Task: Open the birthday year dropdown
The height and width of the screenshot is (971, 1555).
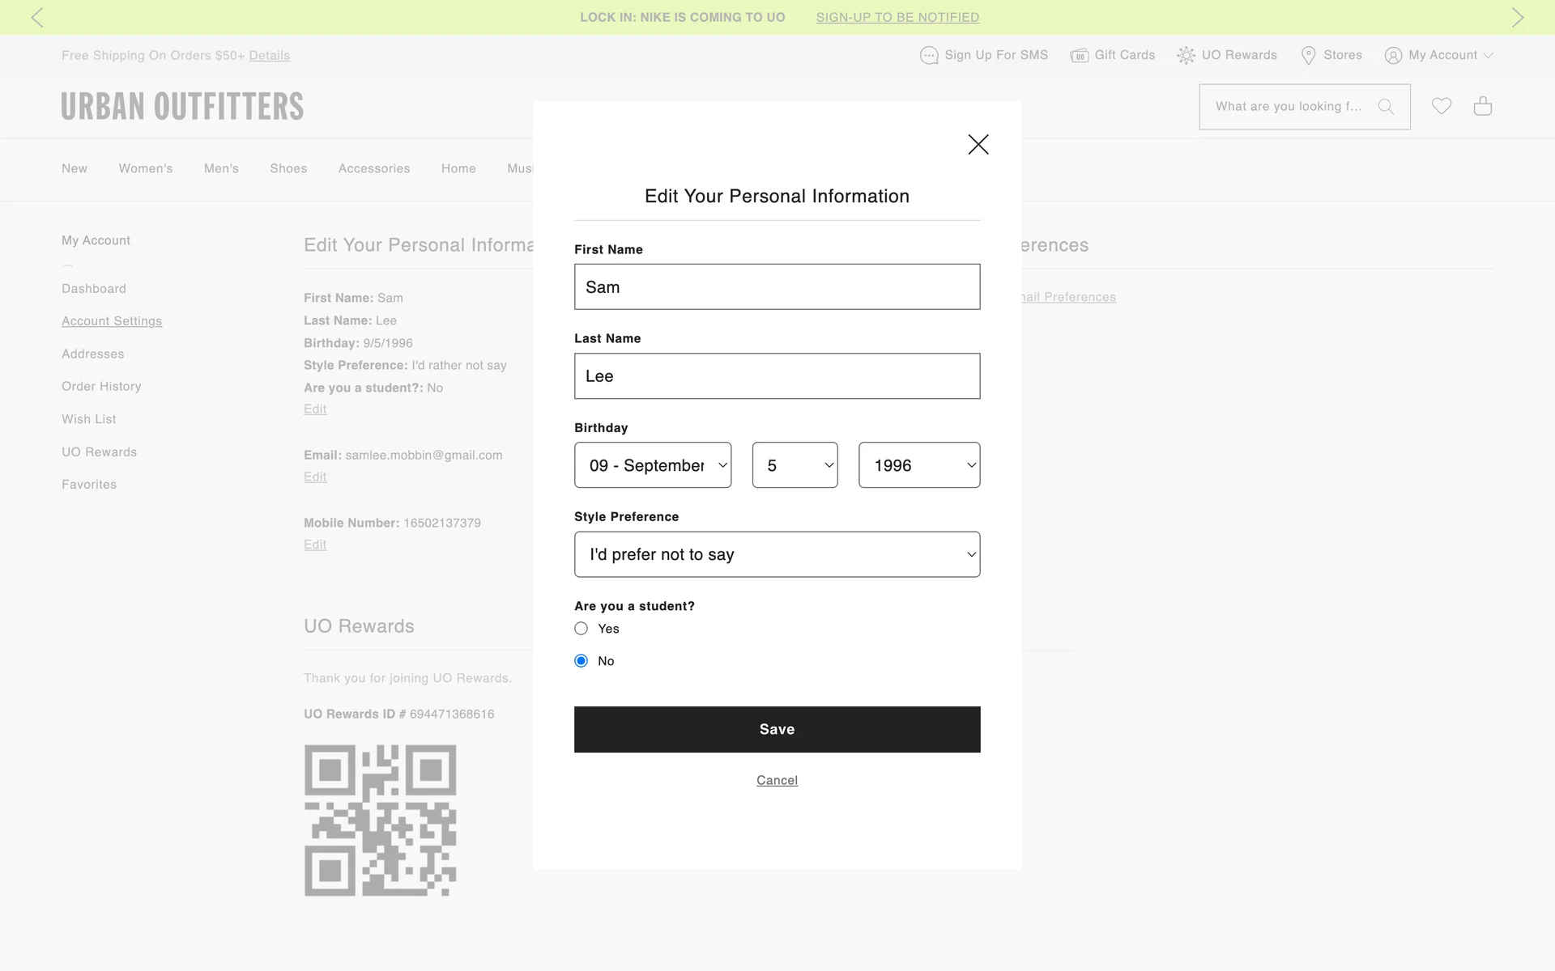Action: [x=919, y=465]
